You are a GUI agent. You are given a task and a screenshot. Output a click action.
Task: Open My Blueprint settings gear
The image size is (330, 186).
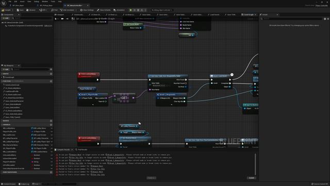point(51,69)
